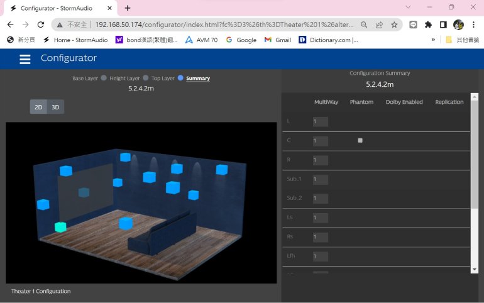Open the browser side panel icon
The height and width of the screenshot is (303, 484).
[443, 25]
